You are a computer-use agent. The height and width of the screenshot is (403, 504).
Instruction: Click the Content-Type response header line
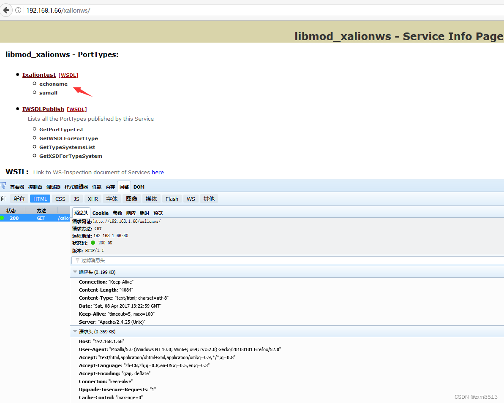pyautogui.click(x=123, y=298)
